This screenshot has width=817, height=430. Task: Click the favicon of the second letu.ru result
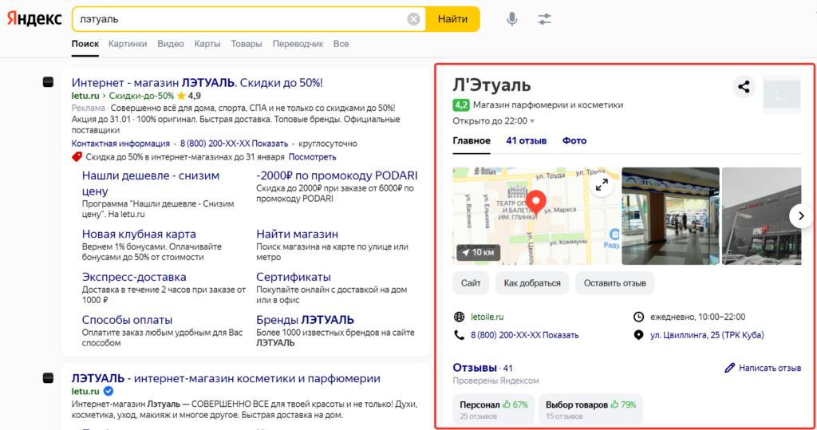coord(48,378)
